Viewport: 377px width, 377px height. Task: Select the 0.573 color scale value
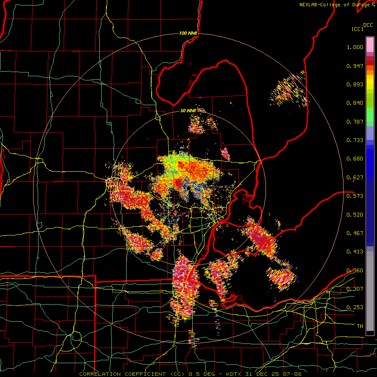click(355, 196)
